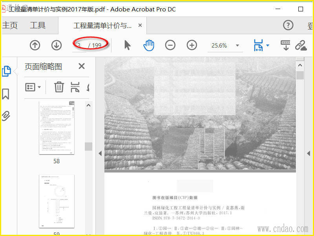
Task: Click the Adobe Acrobat app icon in title bar
Action: point(3,9)
